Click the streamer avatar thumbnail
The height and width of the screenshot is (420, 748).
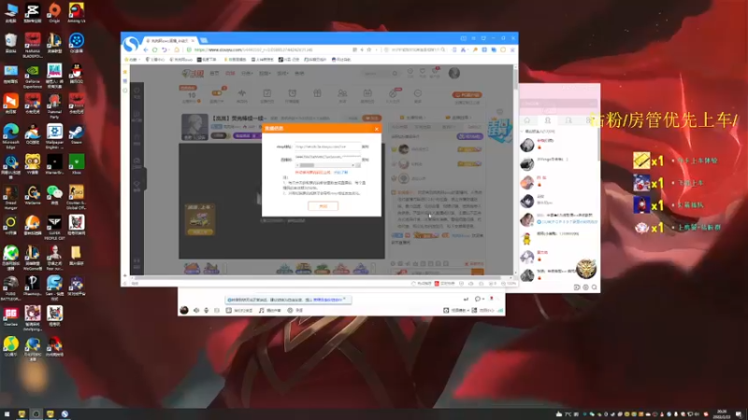(194, 127)
